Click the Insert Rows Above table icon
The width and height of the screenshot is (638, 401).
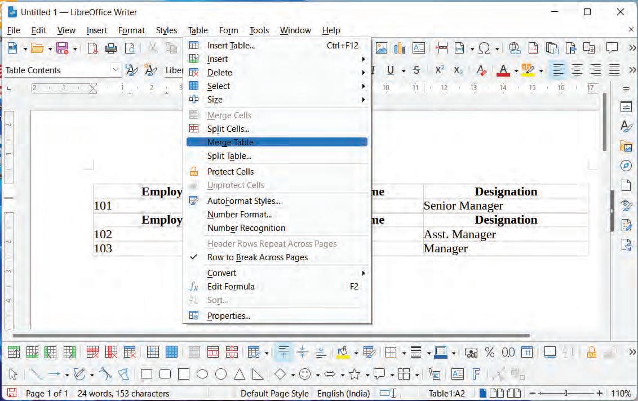[x=14, y=352]
